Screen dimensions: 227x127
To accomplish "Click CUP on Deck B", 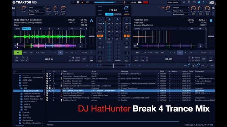I will (x=150, y=53).
